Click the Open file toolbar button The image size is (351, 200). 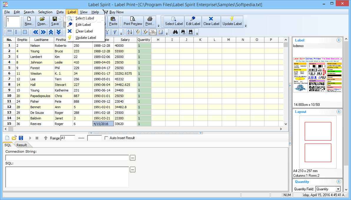(x=42, y=21)
